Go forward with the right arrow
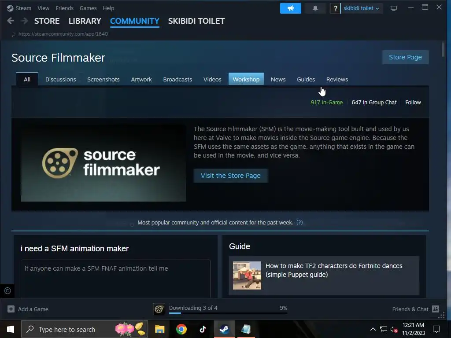The height and width of the screenshot is (338, 451). (25, 21)
